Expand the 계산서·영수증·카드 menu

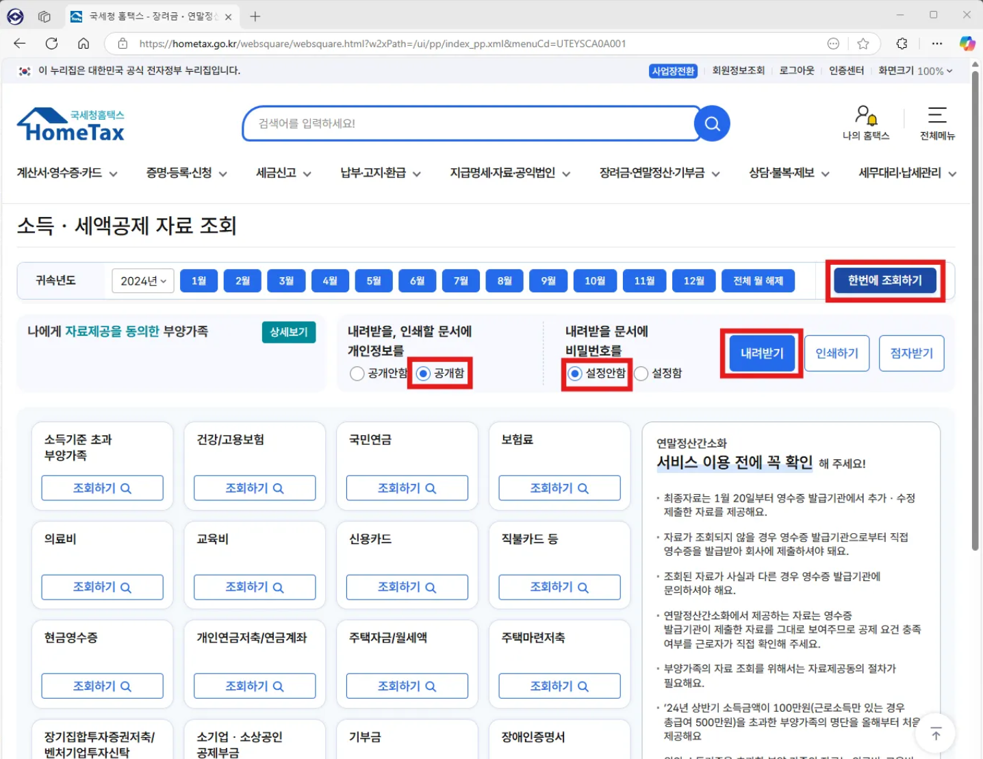click(67, 173)
